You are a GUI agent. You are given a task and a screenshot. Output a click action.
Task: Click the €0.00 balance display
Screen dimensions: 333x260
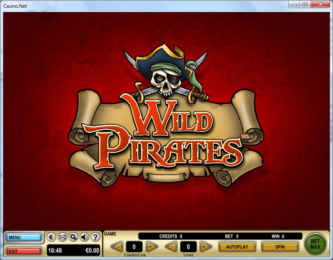(x=92, y=251)
